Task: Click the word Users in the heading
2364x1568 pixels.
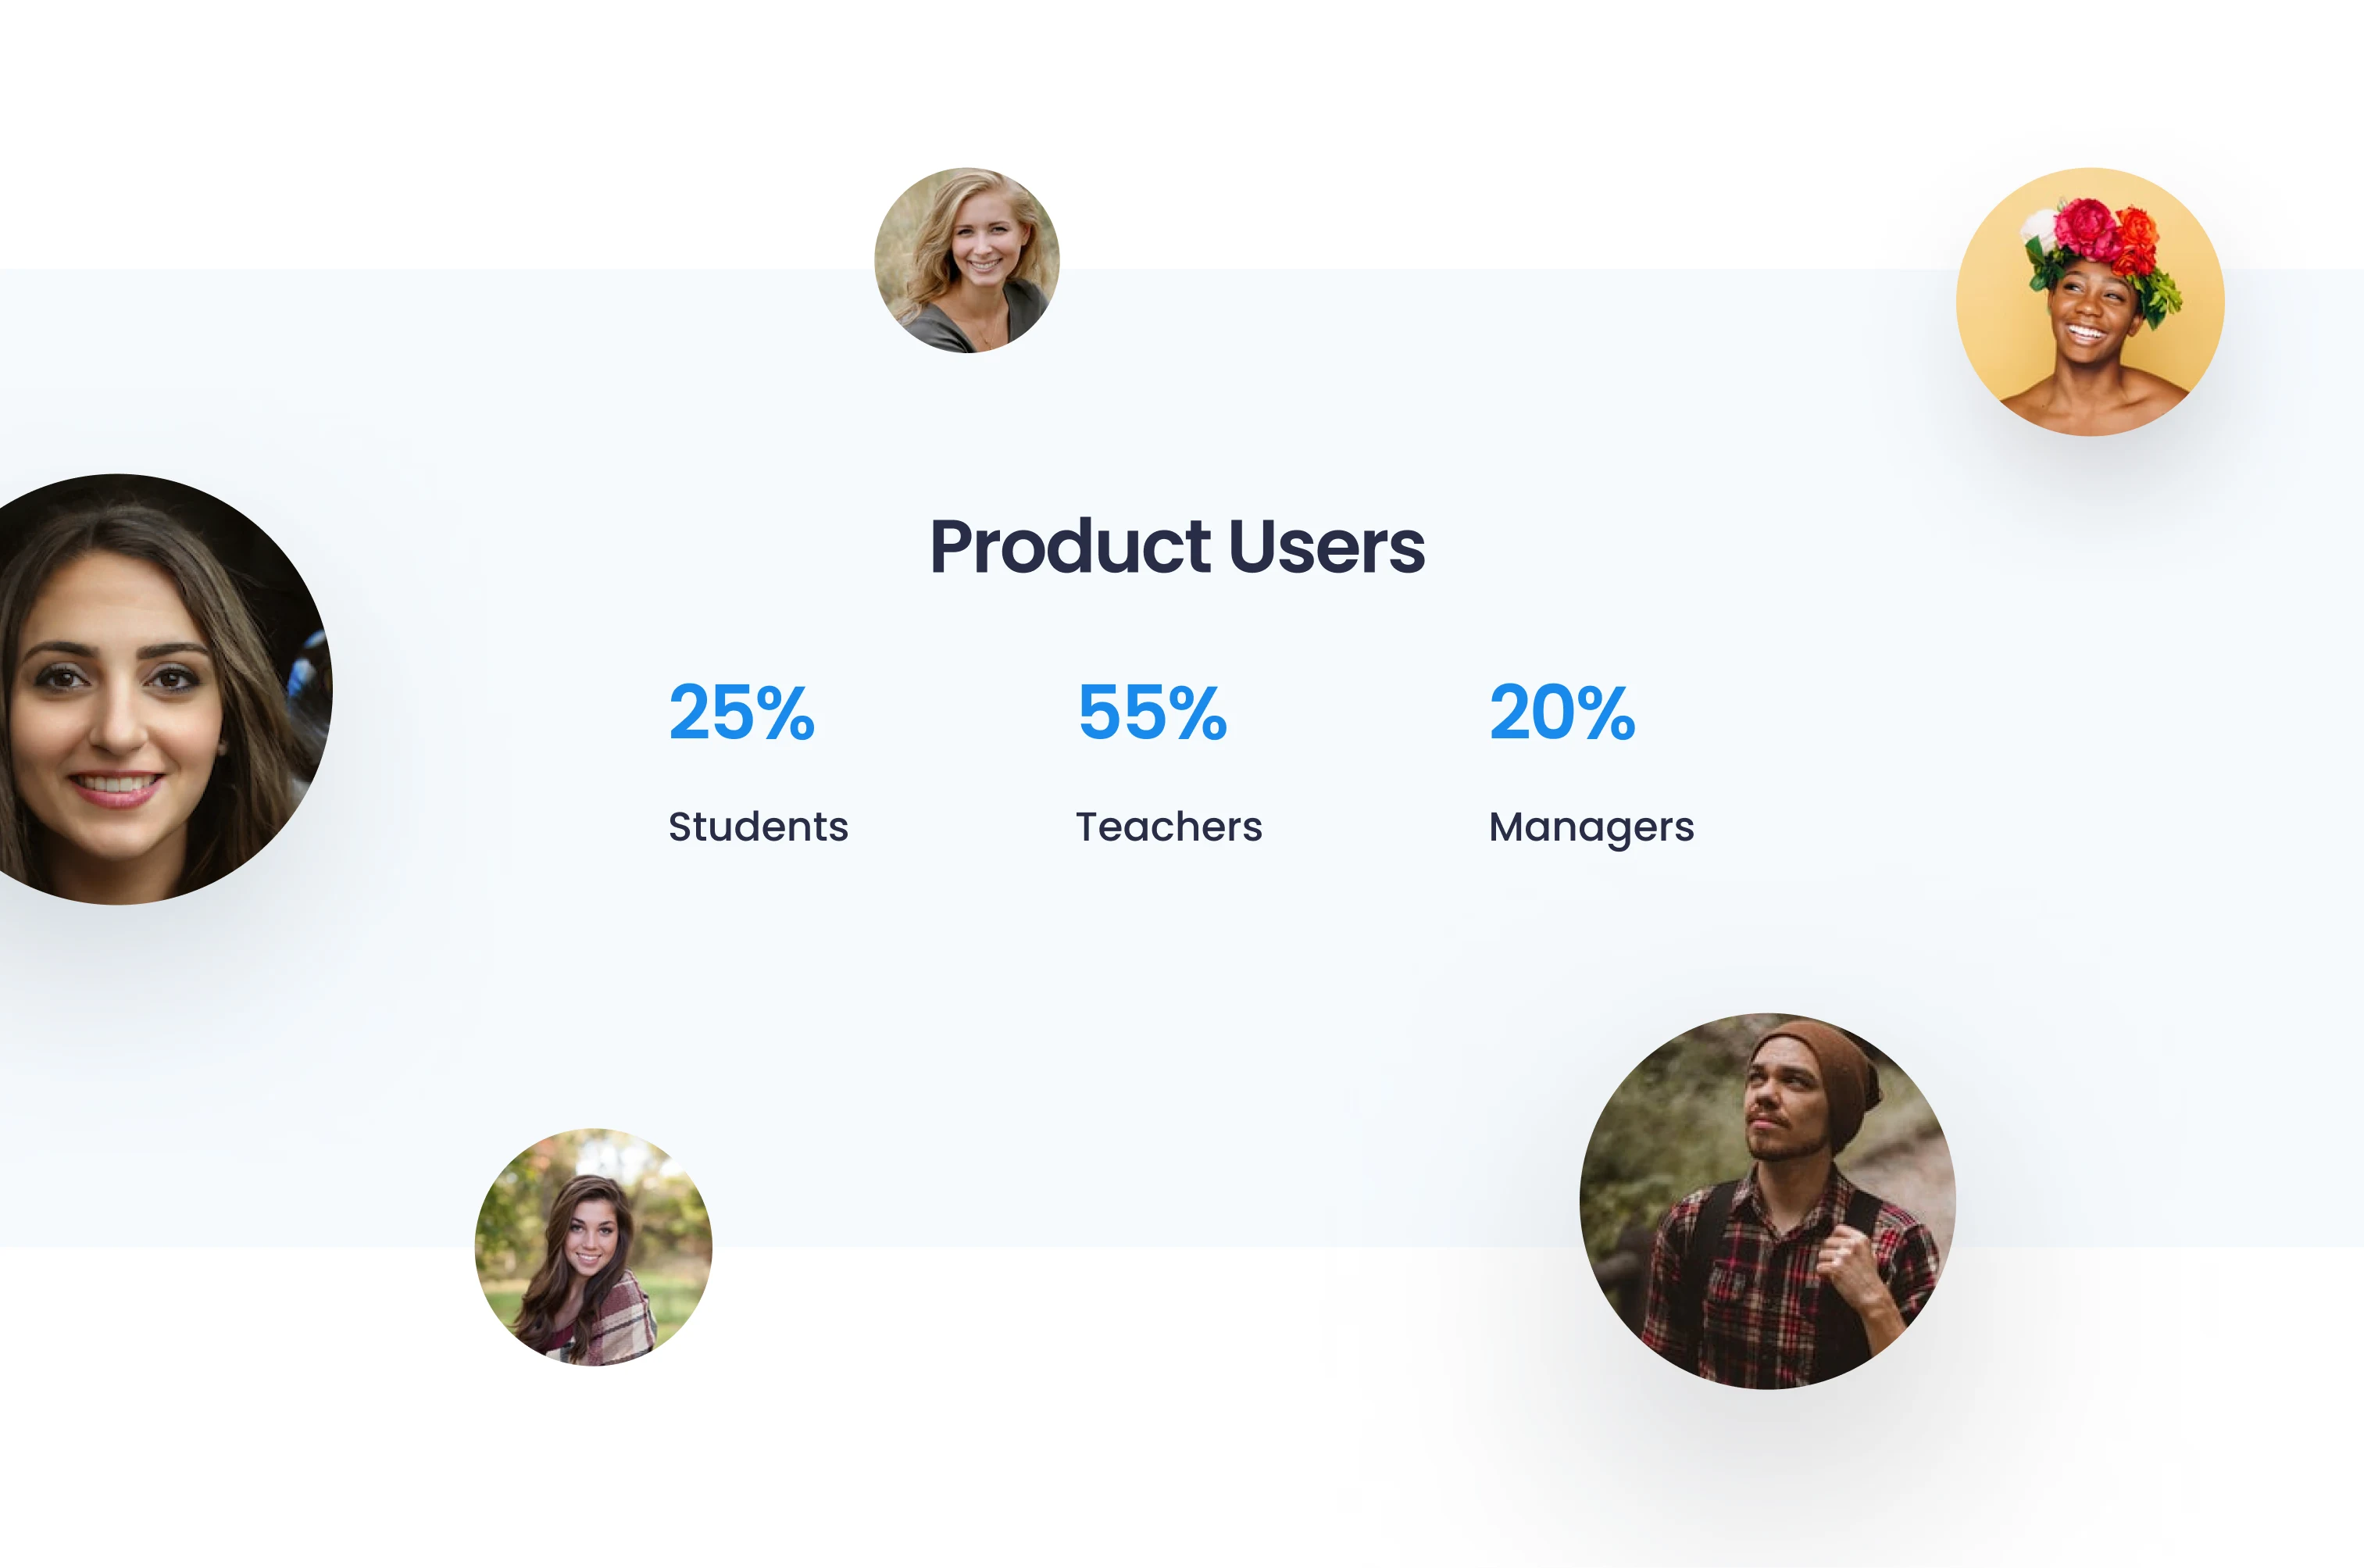Action: pyautogui.click(x=1327, y=547)
